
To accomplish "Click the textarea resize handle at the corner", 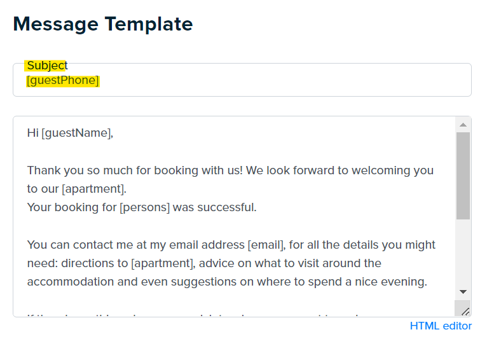I will pos(465,311).
